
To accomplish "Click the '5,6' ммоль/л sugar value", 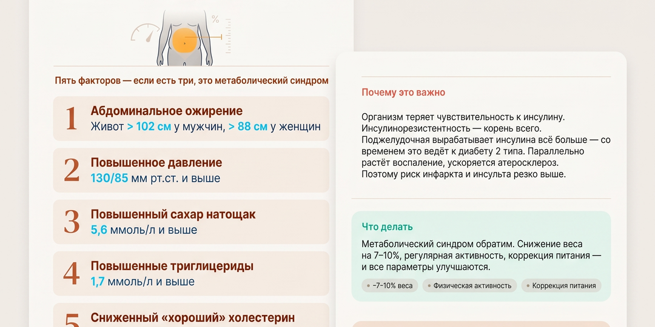I will 99,230.
